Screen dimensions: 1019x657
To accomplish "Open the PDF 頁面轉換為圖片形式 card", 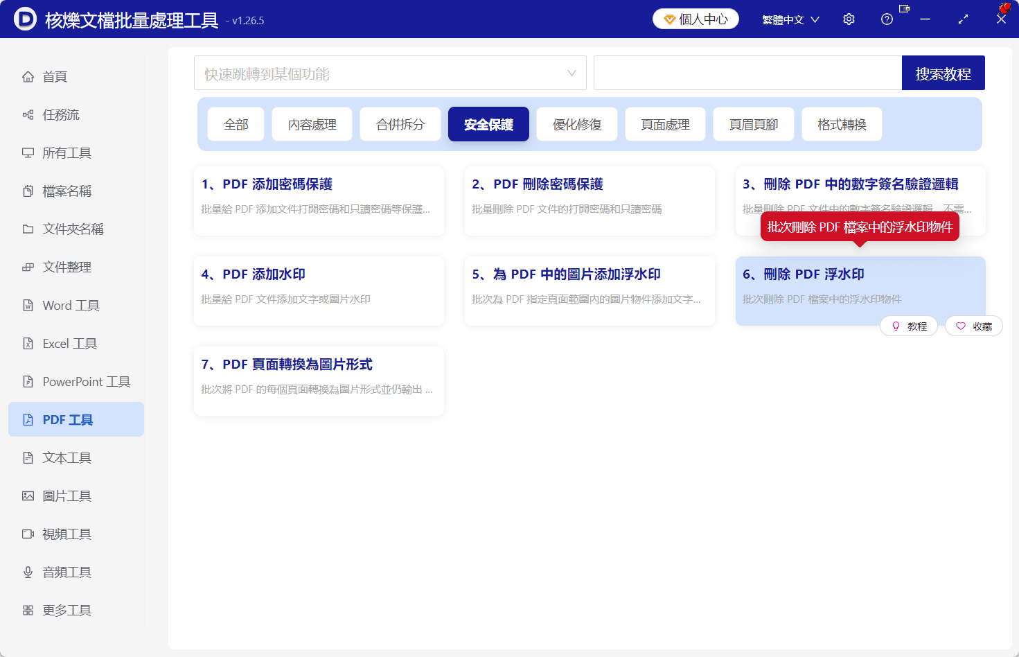I will (319, 381).
